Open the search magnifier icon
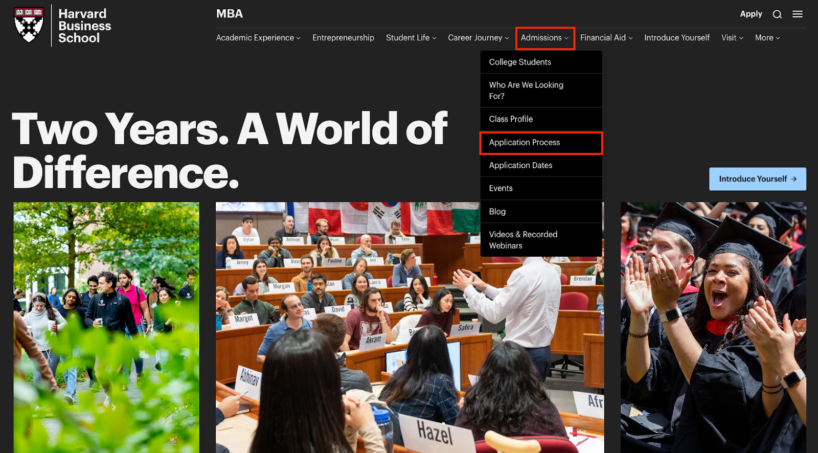 [x=777, y=14]
